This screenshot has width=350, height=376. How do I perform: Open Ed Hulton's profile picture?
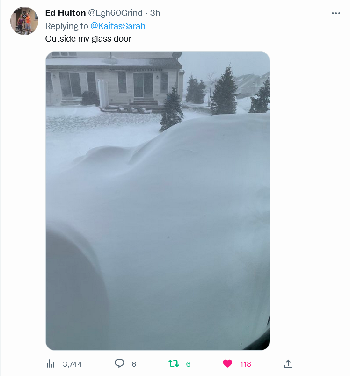(24, 21)
